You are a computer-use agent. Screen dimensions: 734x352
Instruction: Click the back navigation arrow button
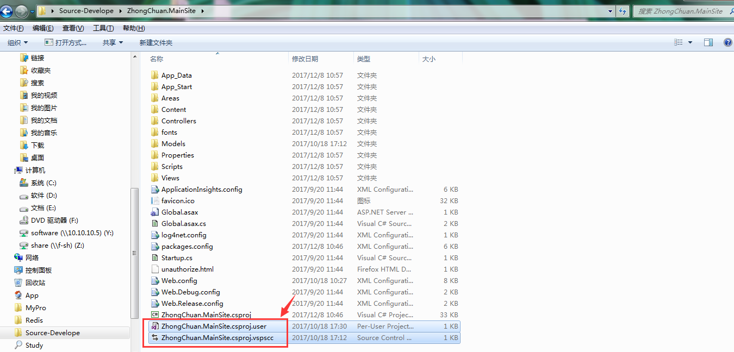point(7,10)
